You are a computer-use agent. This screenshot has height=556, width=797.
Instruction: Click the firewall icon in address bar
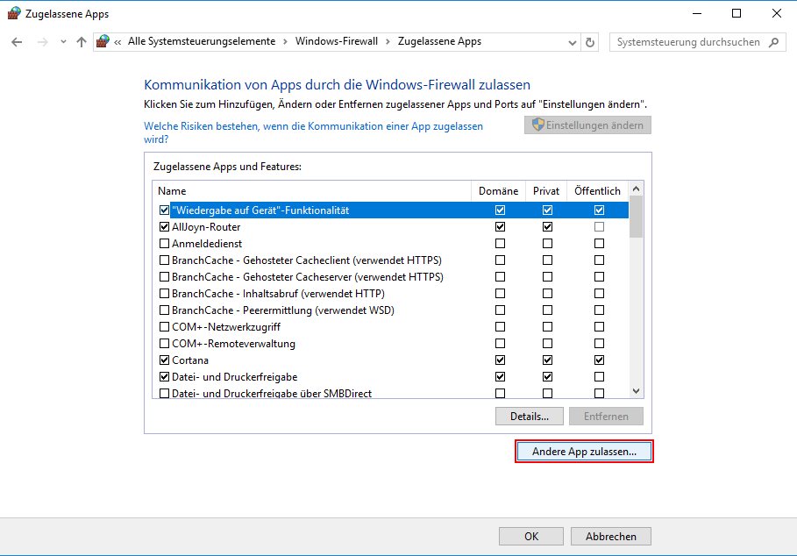103,41
